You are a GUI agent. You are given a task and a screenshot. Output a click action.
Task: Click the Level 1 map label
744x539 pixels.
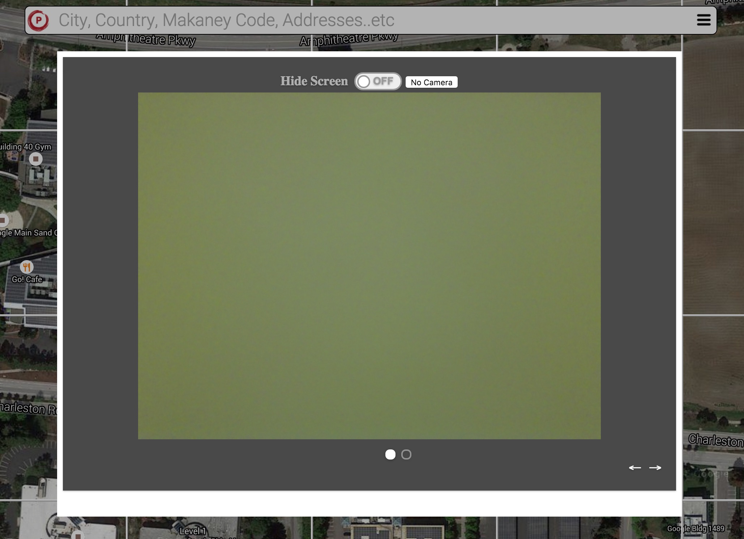tap(192, 531)
